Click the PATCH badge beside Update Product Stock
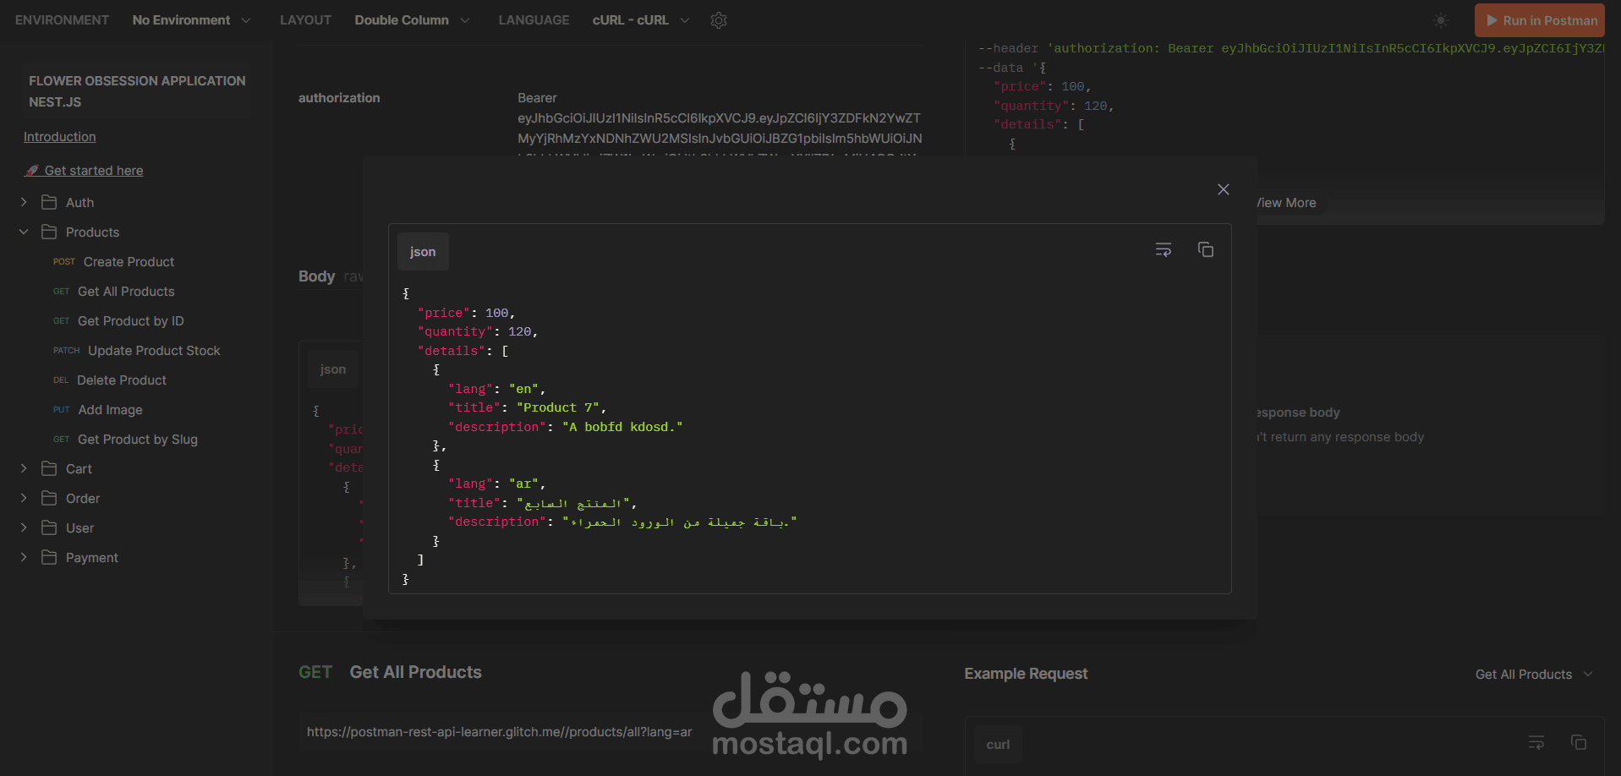The image size is (1621, 776). point(67,351)
